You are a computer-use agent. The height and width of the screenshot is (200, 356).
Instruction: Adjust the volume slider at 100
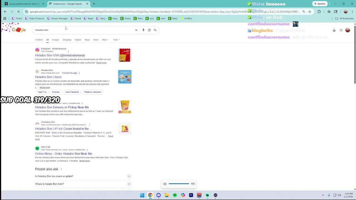coord(179,184)
